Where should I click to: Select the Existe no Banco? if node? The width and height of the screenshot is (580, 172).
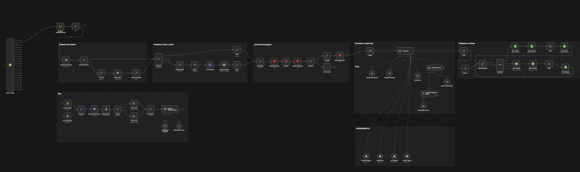(84, 60)
